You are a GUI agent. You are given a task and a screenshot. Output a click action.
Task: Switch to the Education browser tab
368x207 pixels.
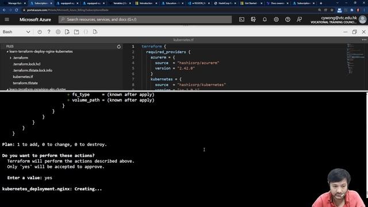pyautogui.click(x=172, y=3)
